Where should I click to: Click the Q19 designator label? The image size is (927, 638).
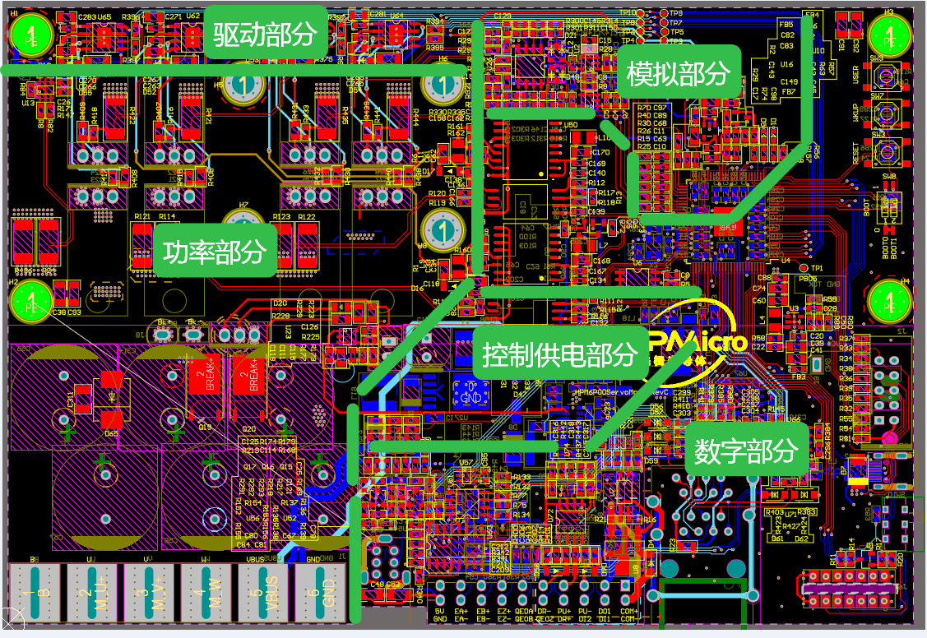coord(205,427)
